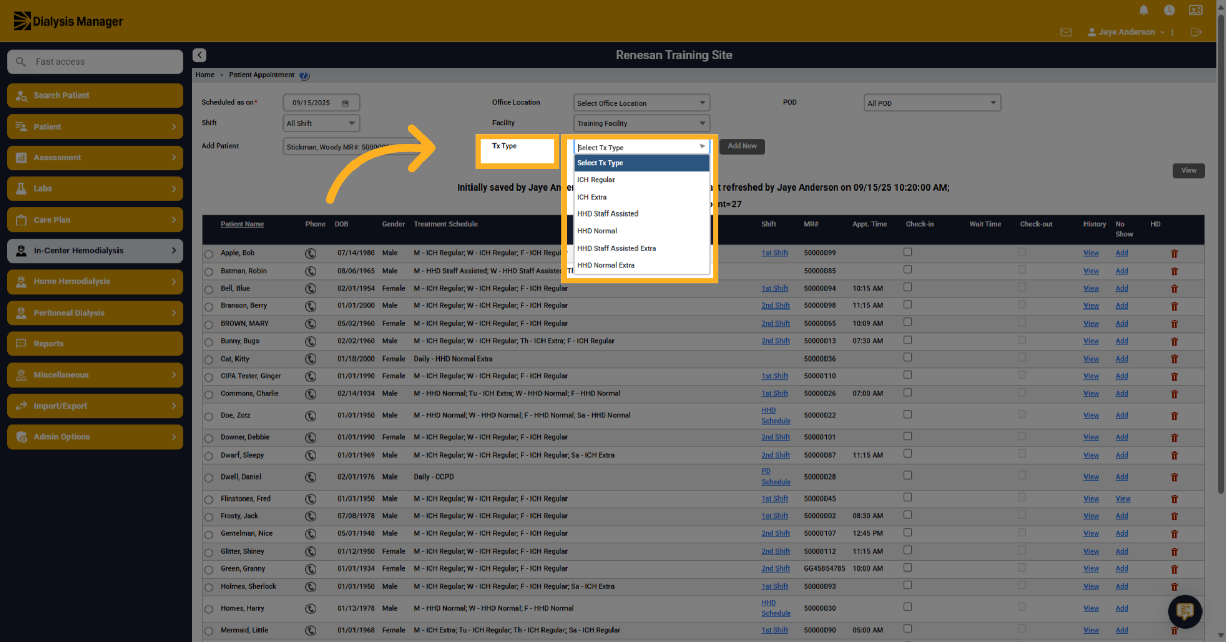Choose ICH Regular from Tx Type list

[x=641, y=180]
